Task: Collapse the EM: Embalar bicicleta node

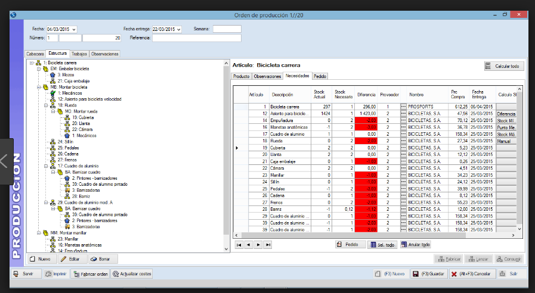Action: (x=38, y=69)
